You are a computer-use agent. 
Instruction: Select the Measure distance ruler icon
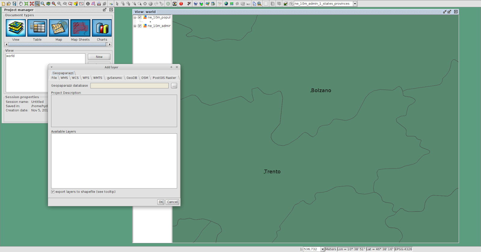(99, 4)
